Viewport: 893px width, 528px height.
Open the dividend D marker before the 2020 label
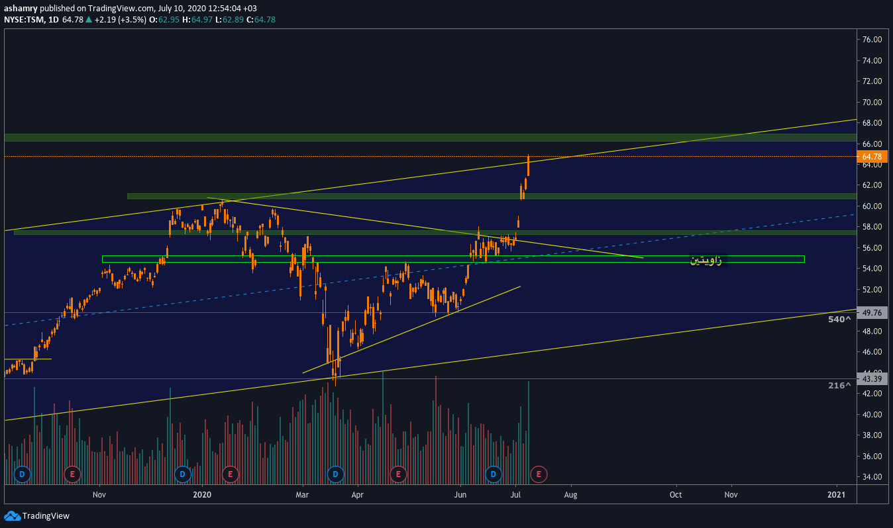pyautogui.click(x=182, y=474)
